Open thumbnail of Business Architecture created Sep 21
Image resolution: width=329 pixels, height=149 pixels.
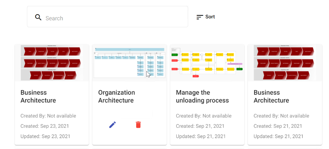(x=285, y=63)
